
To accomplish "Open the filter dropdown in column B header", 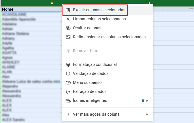I will [x=191, y=9].
